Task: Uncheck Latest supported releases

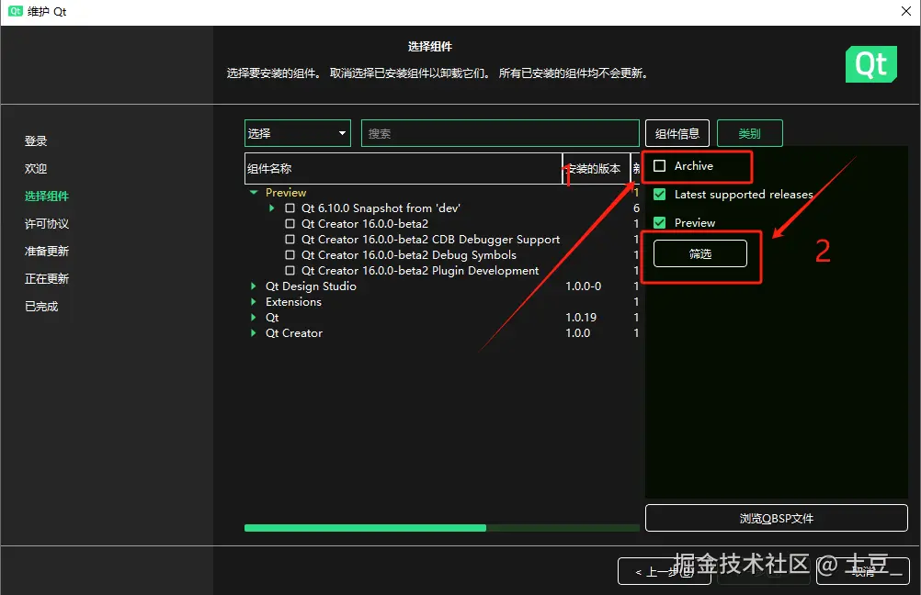Action: click(660, 195)
